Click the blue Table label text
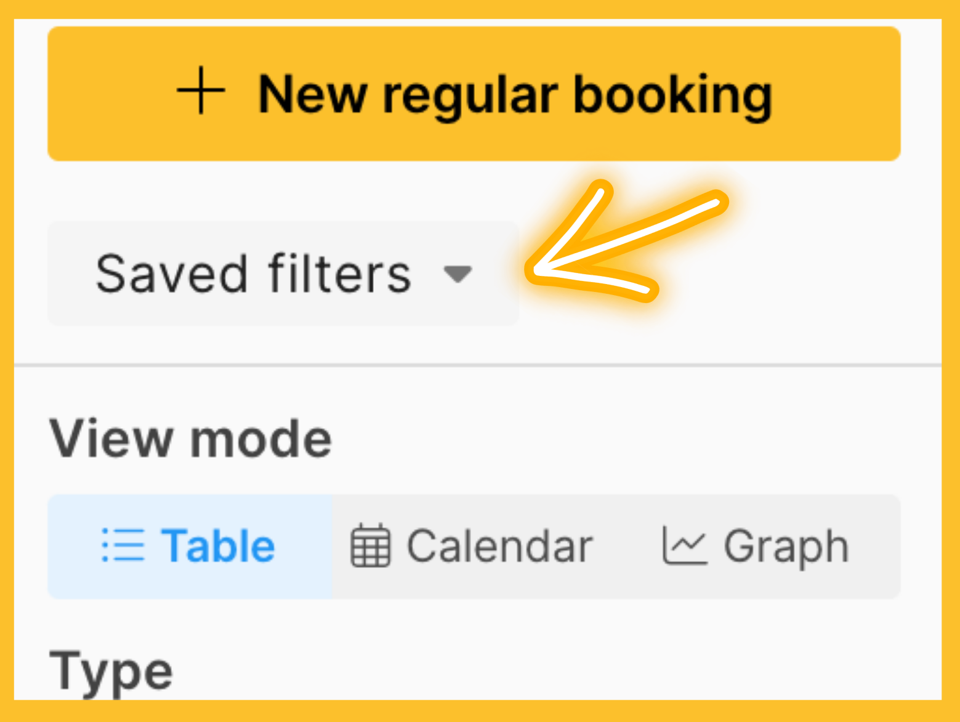This screenshot has height=722, width=960. pos(218,546)
